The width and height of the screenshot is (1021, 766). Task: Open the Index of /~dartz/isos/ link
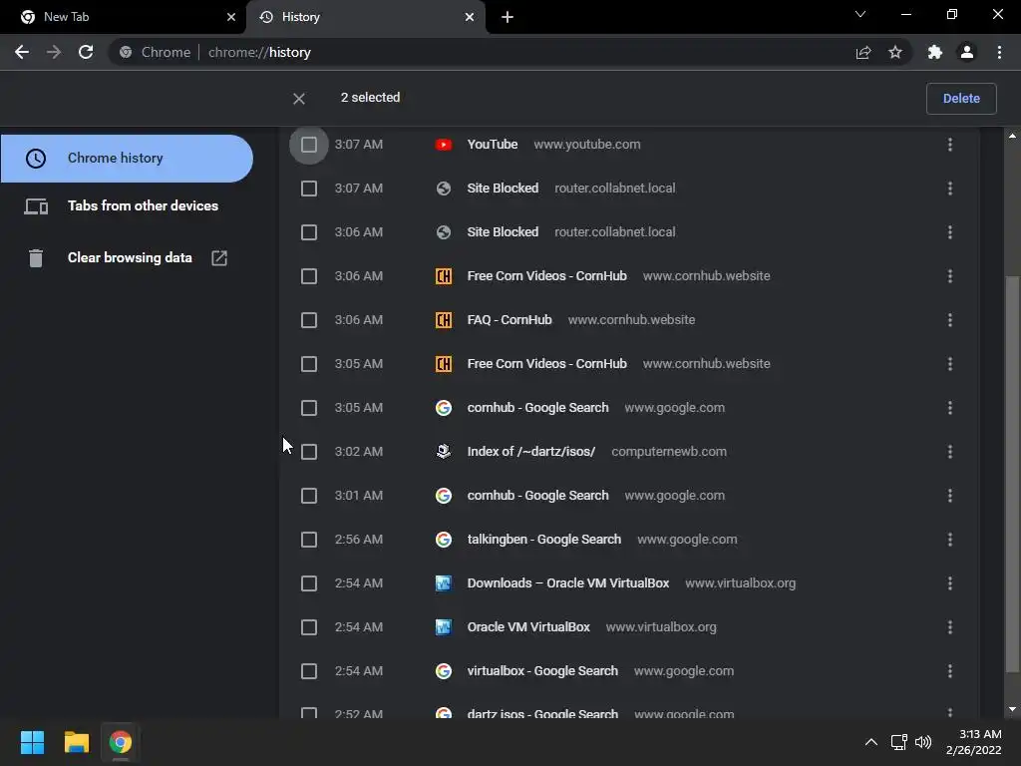click(530, 452)
